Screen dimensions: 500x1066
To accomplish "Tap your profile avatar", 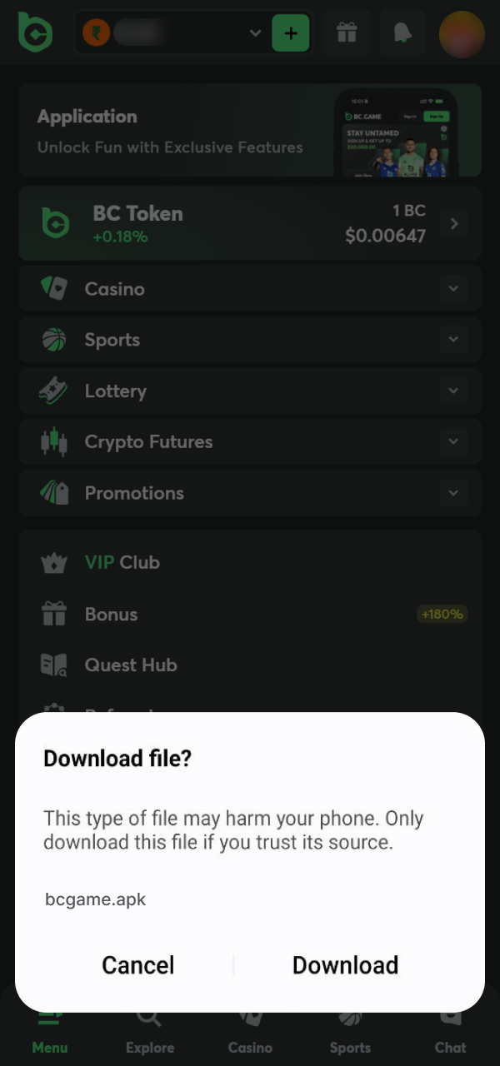I will click(462, 33).
